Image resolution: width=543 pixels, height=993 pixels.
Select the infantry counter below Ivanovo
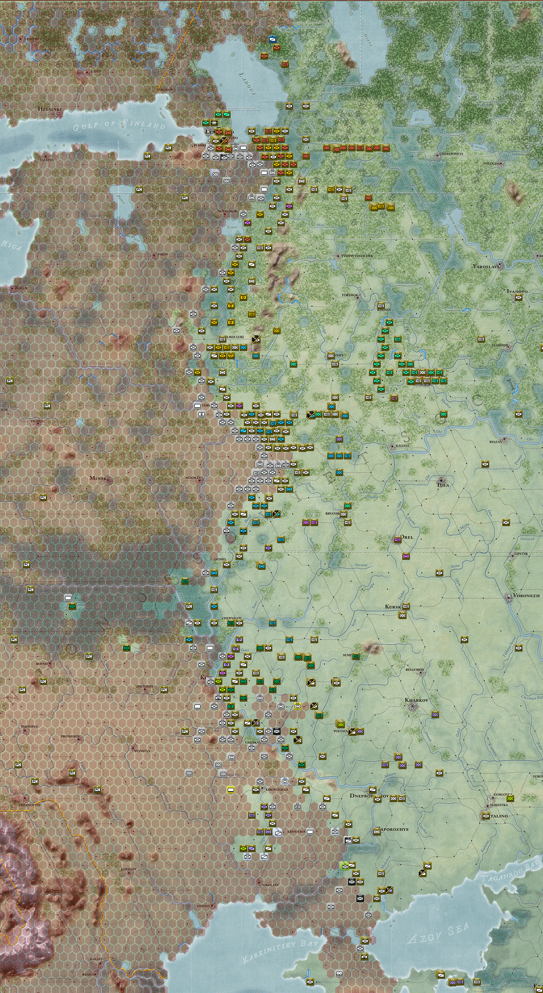pyautogui.click(x=518, y=297)
